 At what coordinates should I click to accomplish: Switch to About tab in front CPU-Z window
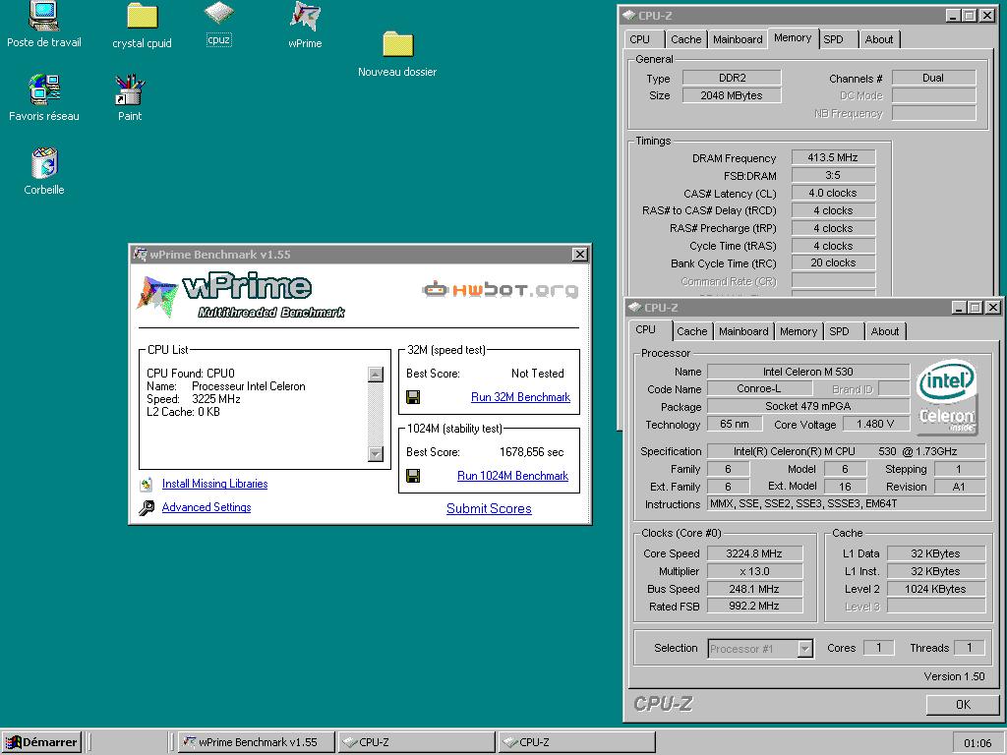pos(884,331)
